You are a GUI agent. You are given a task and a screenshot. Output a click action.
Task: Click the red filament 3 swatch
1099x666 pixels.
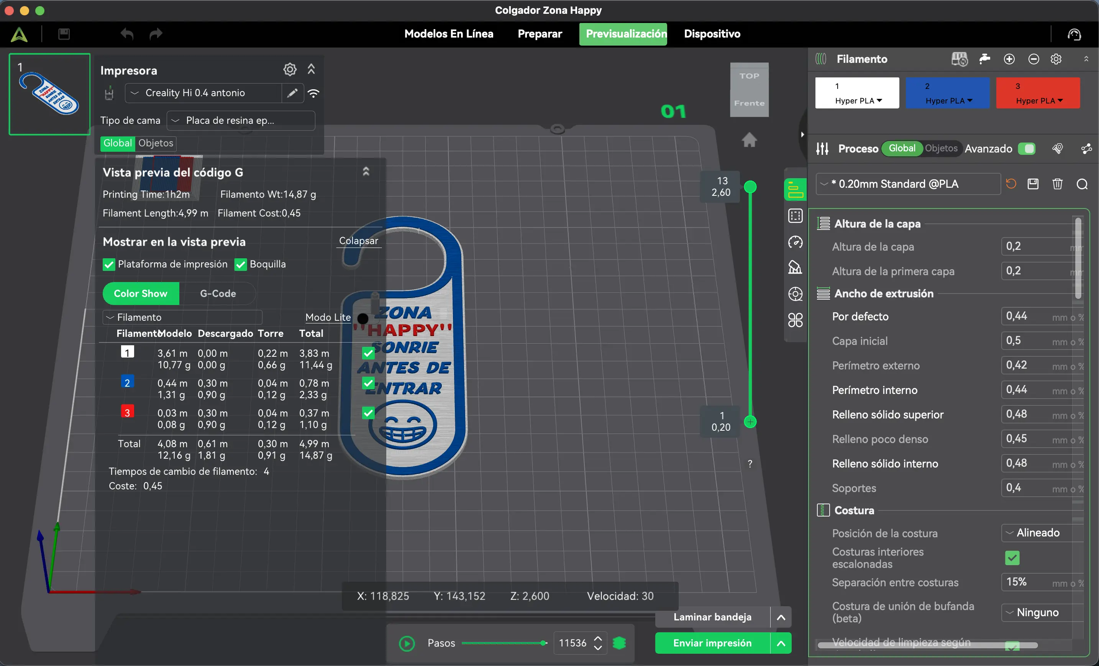1037,93
